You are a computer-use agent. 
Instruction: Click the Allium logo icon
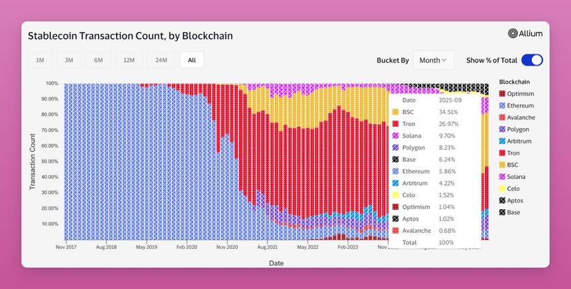click(513, 34)
